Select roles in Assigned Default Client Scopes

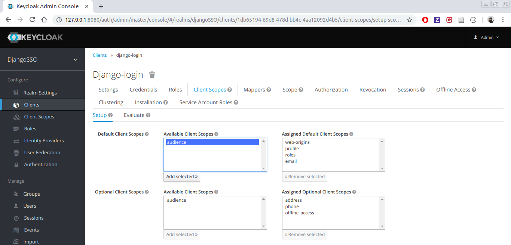pyautogui.click(x=331, y=155)
